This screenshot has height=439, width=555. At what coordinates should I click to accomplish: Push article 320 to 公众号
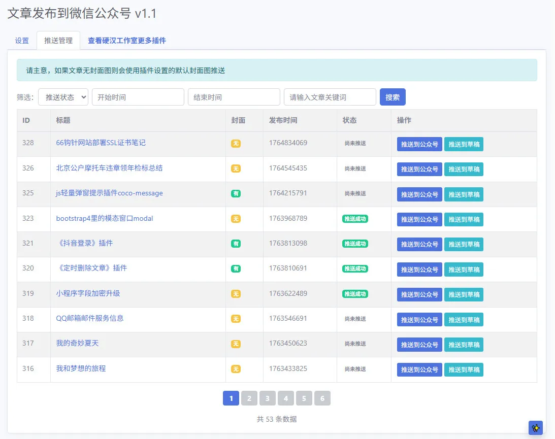point(419,269)
